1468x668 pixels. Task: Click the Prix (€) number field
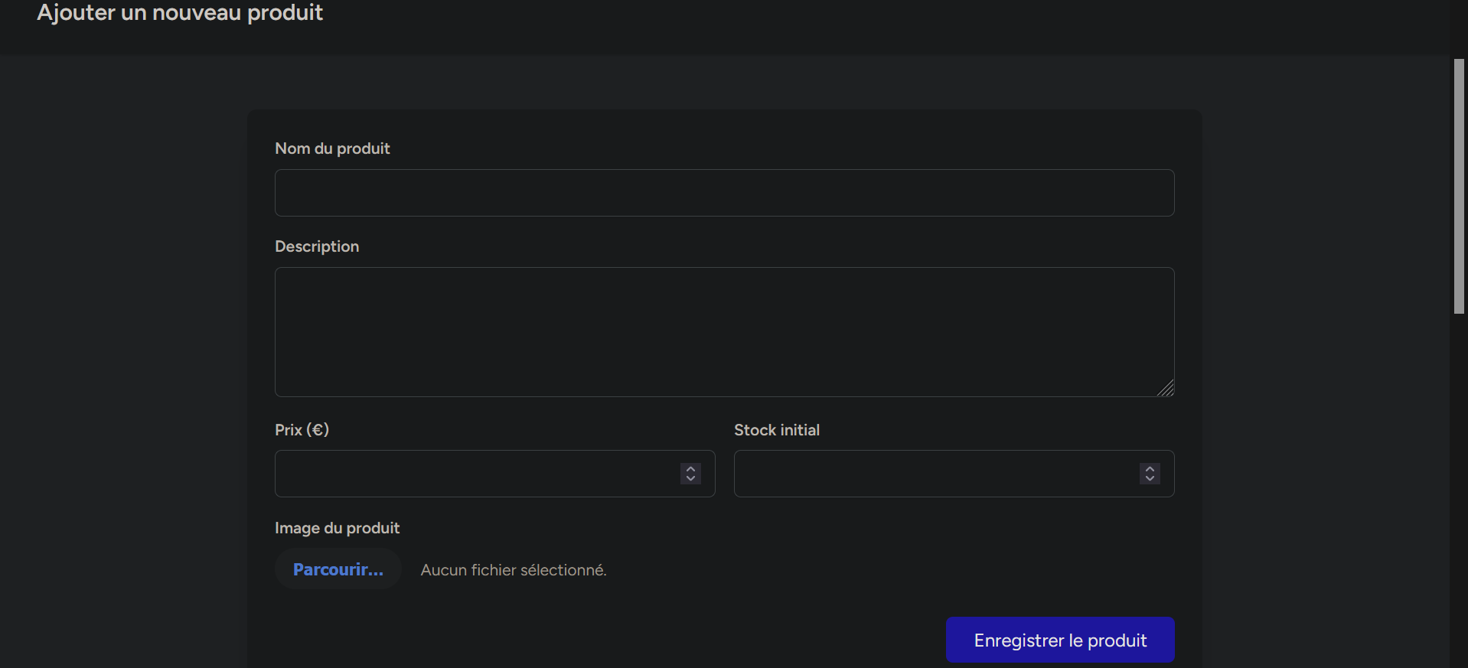click(476, 474)
